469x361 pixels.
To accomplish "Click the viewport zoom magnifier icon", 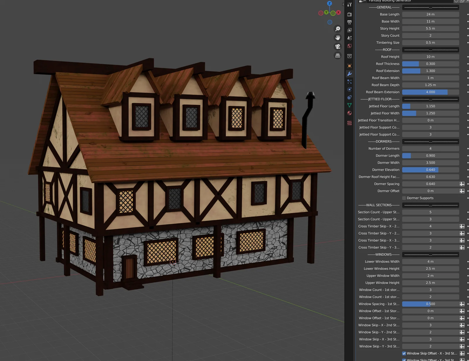I will click(x=338, y=29).
